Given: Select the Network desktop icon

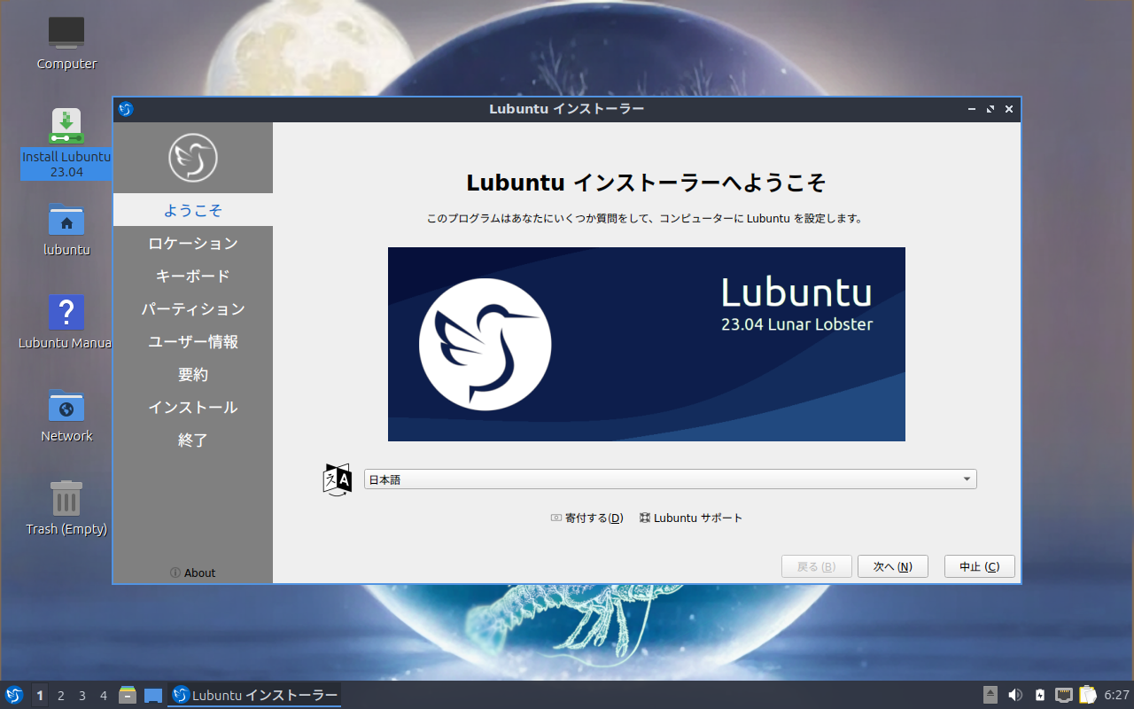Looking at the screenshot, I should (66, 416).
